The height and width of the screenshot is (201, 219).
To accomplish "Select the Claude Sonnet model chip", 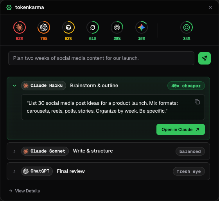I will point(45,151).
